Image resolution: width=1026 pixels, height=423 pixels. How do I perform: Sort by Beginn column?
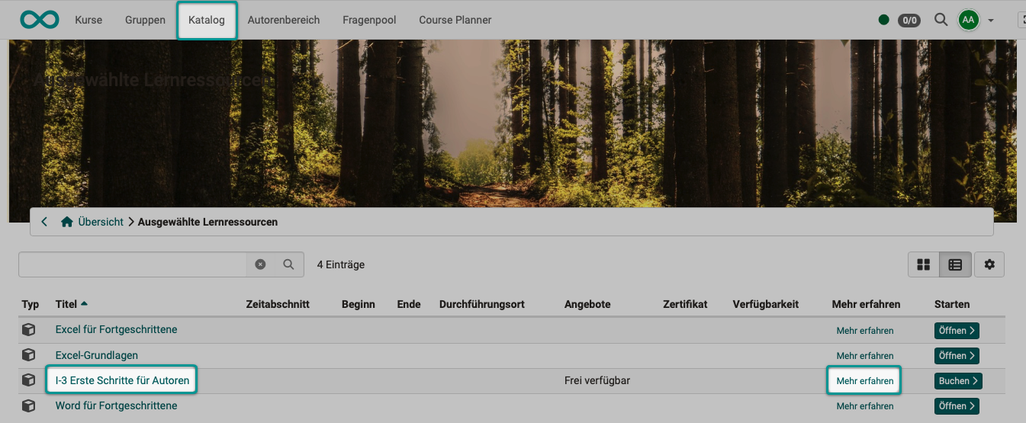click(x=359, y=304)
